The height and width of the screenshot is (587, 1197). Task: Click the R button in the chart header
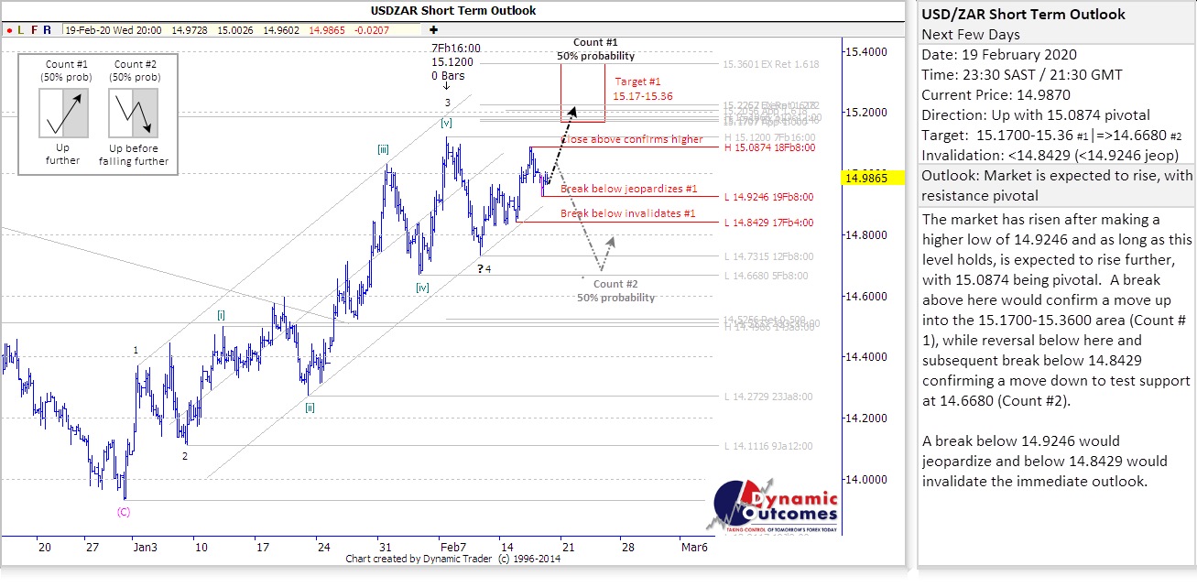point(47,30)
